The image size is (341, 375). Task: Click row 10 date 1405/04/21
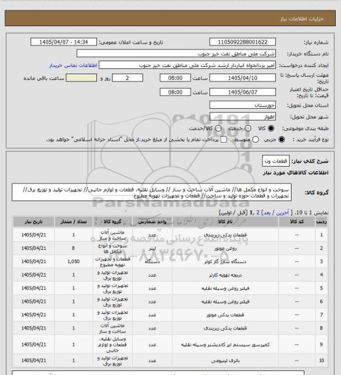(x=33, y=361)
